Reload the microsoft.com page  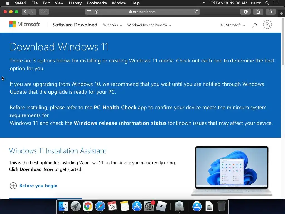(x=196, y=12)
